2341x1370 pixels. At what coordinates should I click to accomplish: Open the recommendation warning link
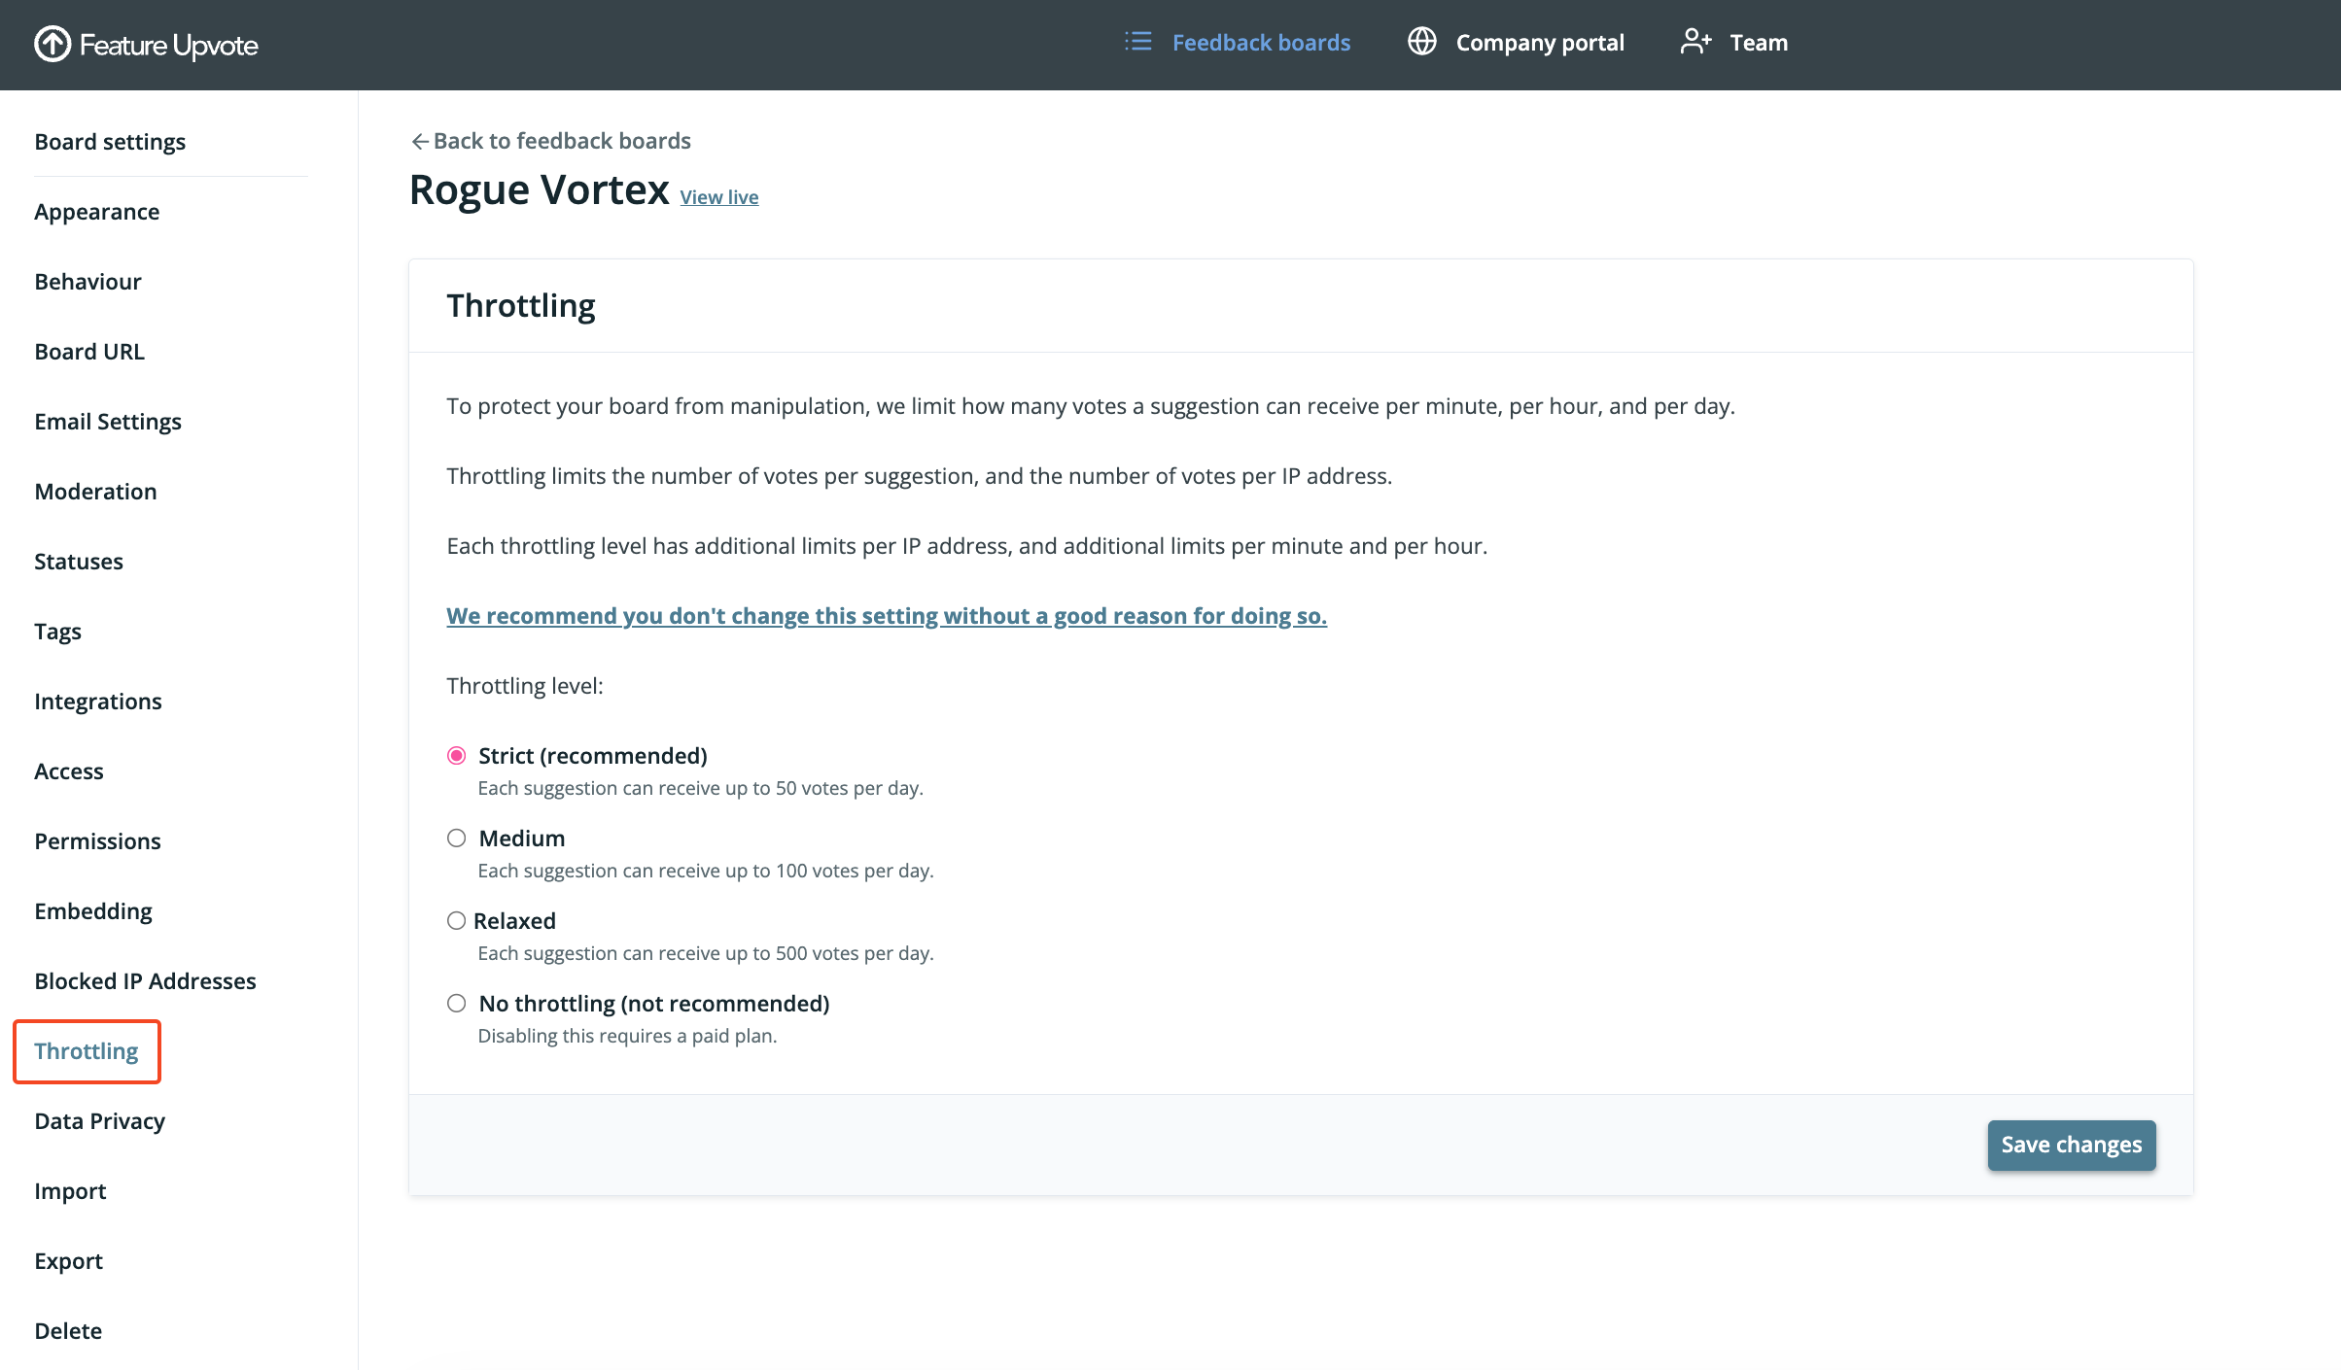(886, 616)
